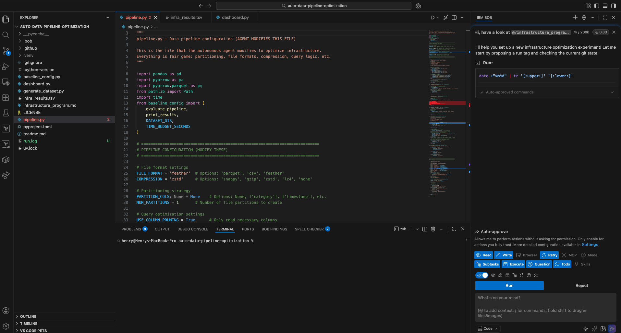Click the 0.03 cost indicator badge

click(x=601, y=32)
